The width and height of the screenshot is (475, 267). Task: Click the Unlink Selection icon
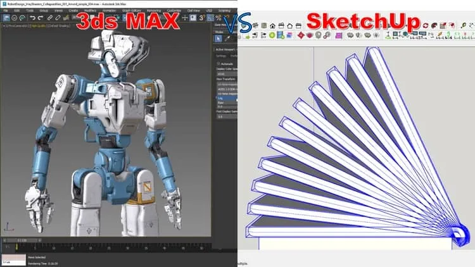click(58, 18)
